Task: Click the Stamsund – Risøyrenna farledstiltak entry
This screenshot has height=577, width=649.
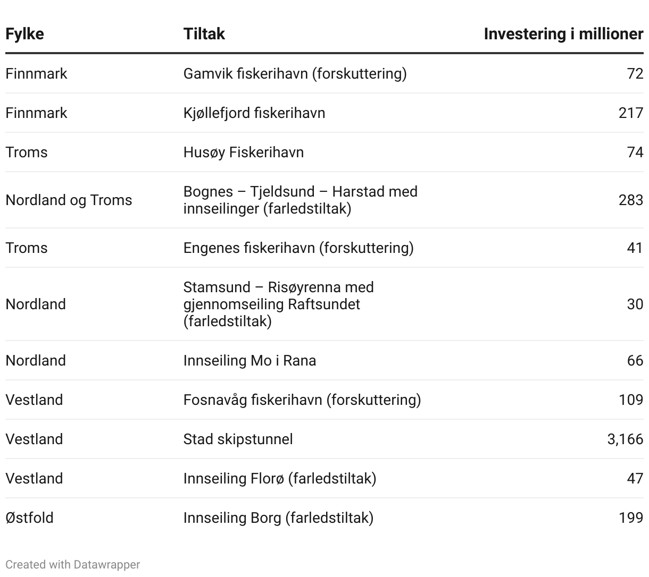Action: (x=278, y=304)
